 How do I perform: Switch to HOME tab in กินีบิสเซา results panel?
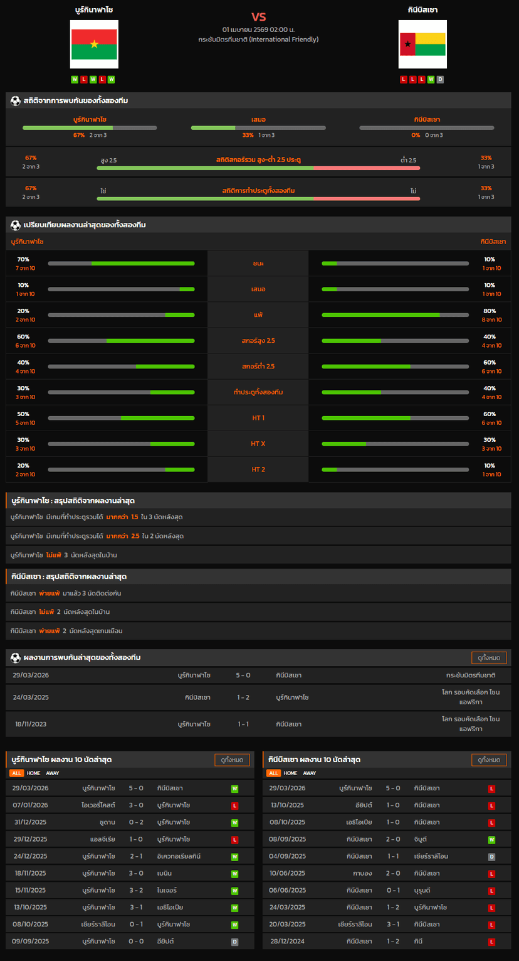(290, 773)
